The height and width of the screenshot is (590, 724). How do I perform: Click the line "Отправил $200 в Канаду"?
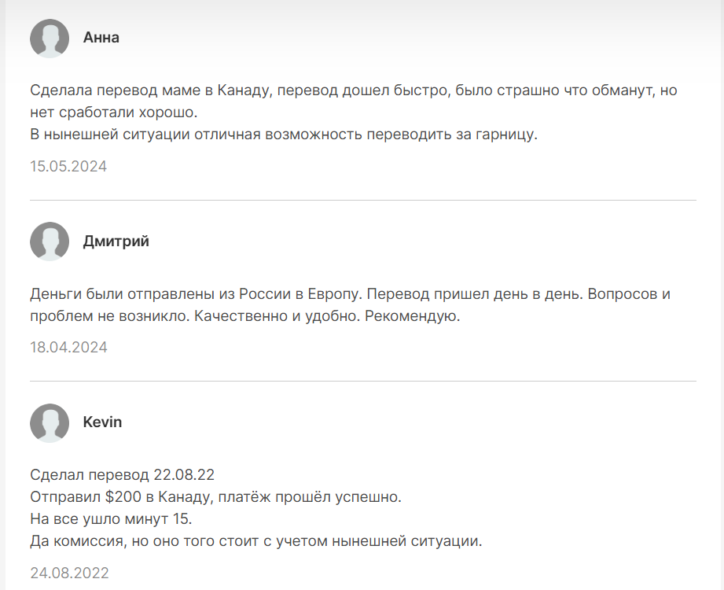pyautogui.click(x=215, y=497)
